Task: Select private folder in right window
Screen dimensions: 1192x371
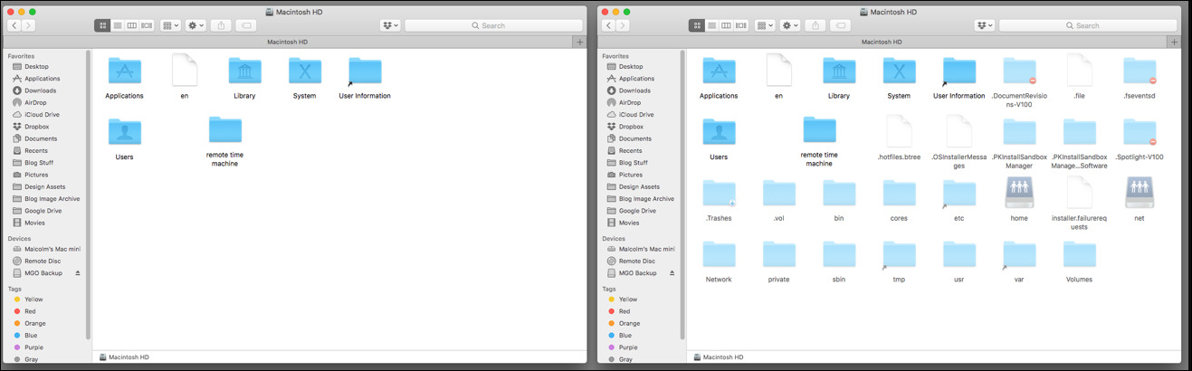Action: coord(778,255)
